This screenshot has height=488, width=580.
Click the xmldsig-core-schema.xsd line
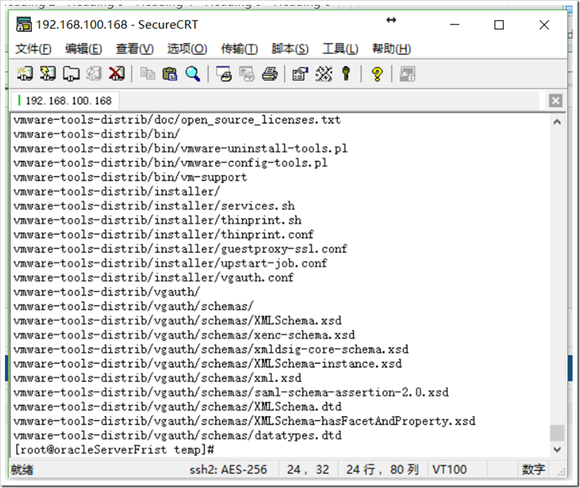(211, 349)
